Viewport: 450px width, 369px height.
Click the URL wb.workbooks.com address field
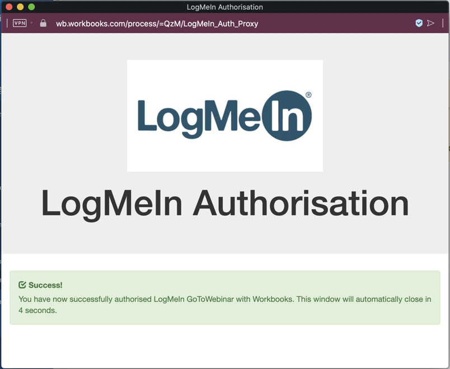click(x=157, y=23)
